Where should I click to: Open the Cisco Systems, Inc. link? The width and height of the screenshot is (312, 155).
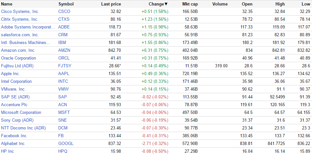pyautogui.click(x=20, y=11)
